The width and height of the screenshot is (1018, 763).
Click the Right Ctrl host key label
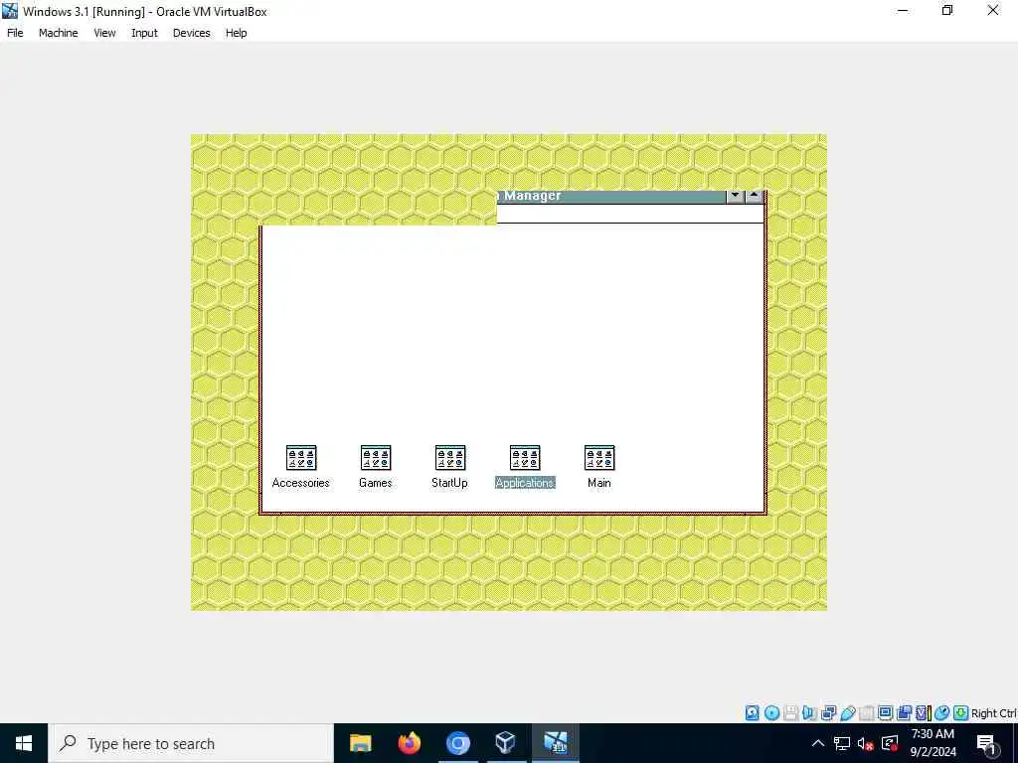pos(994,713)
